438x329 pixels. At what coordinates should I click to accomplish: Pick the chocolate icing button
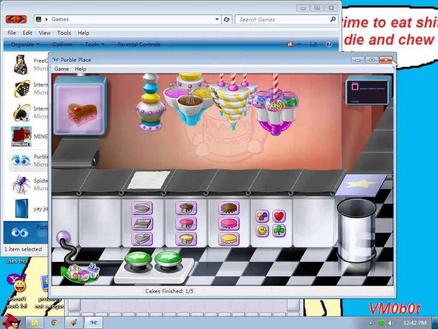(229, 209)
